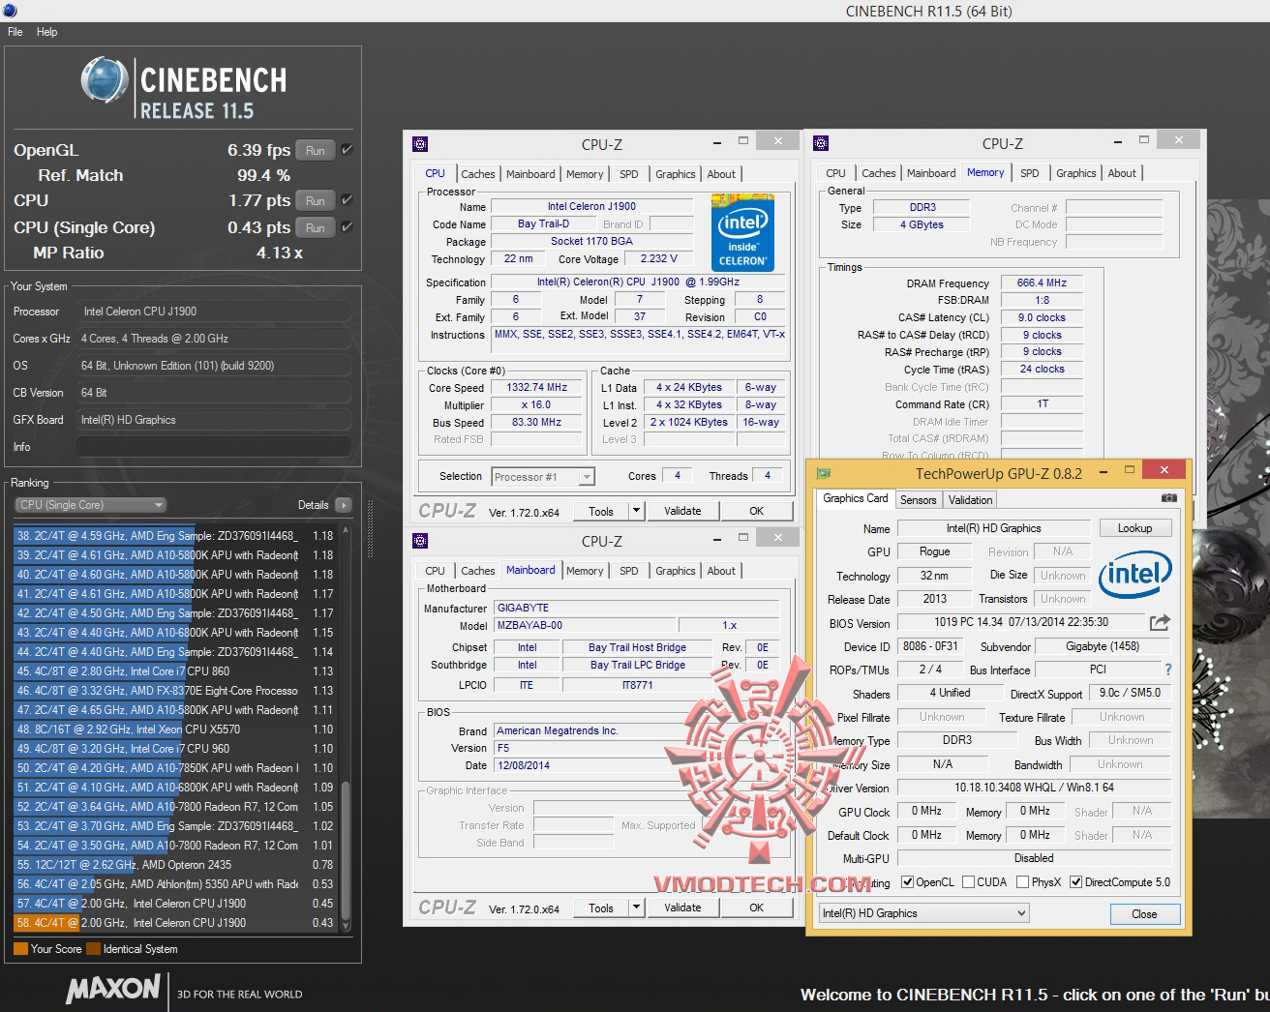Toggle the OpenGL test checkbox
The height and width of the screenshot is (1012, 1270).
[x=347, y=150]
